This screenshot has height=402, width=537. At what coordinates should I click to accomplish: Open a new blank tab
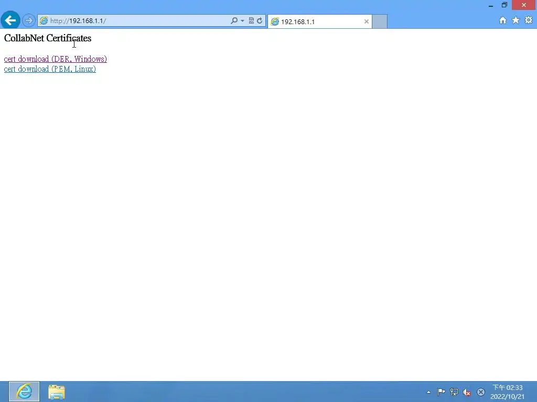tap(380, 21)
